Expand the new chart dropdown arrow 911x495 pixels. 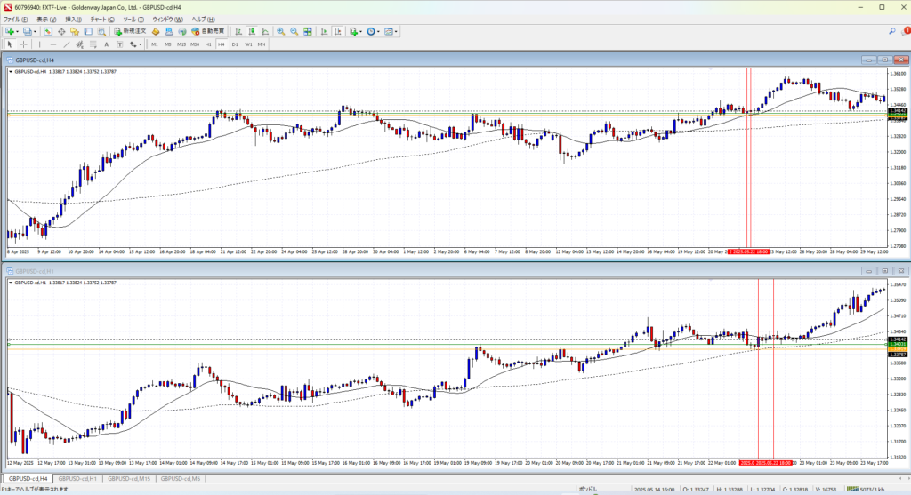pos(18,31)
